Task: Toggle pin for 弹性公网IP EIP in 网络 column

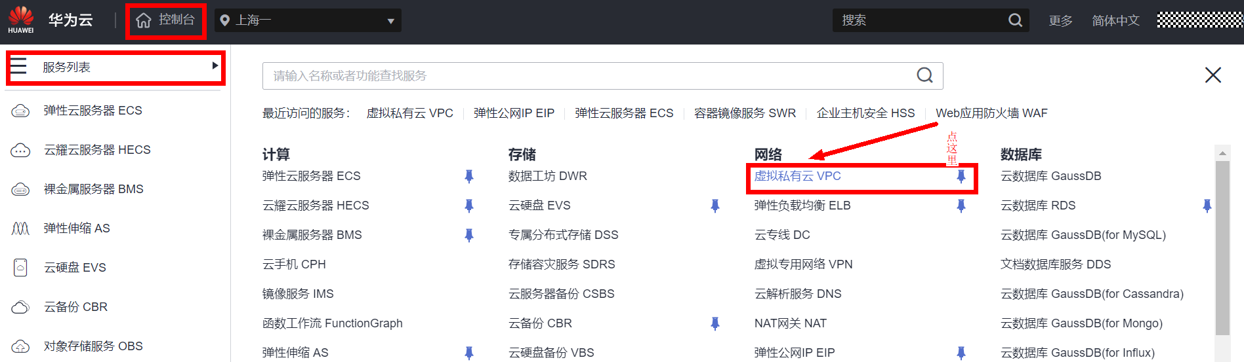Action: [x=961, y=353]
